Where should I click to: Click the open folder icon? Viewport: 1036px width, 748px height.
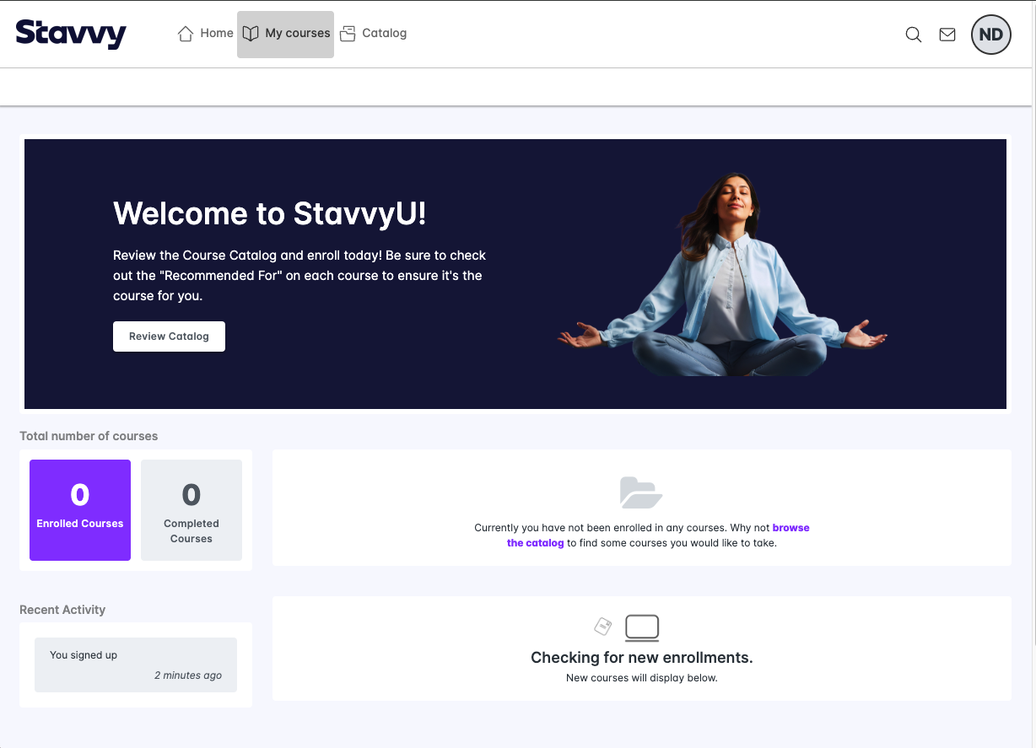pyautogui.click(x=641, y=492)
